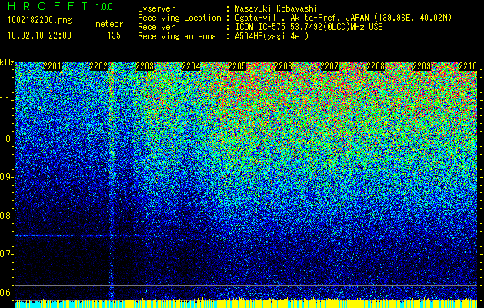
Task: Click the 2208 time marker
Action: coord(376,66)
